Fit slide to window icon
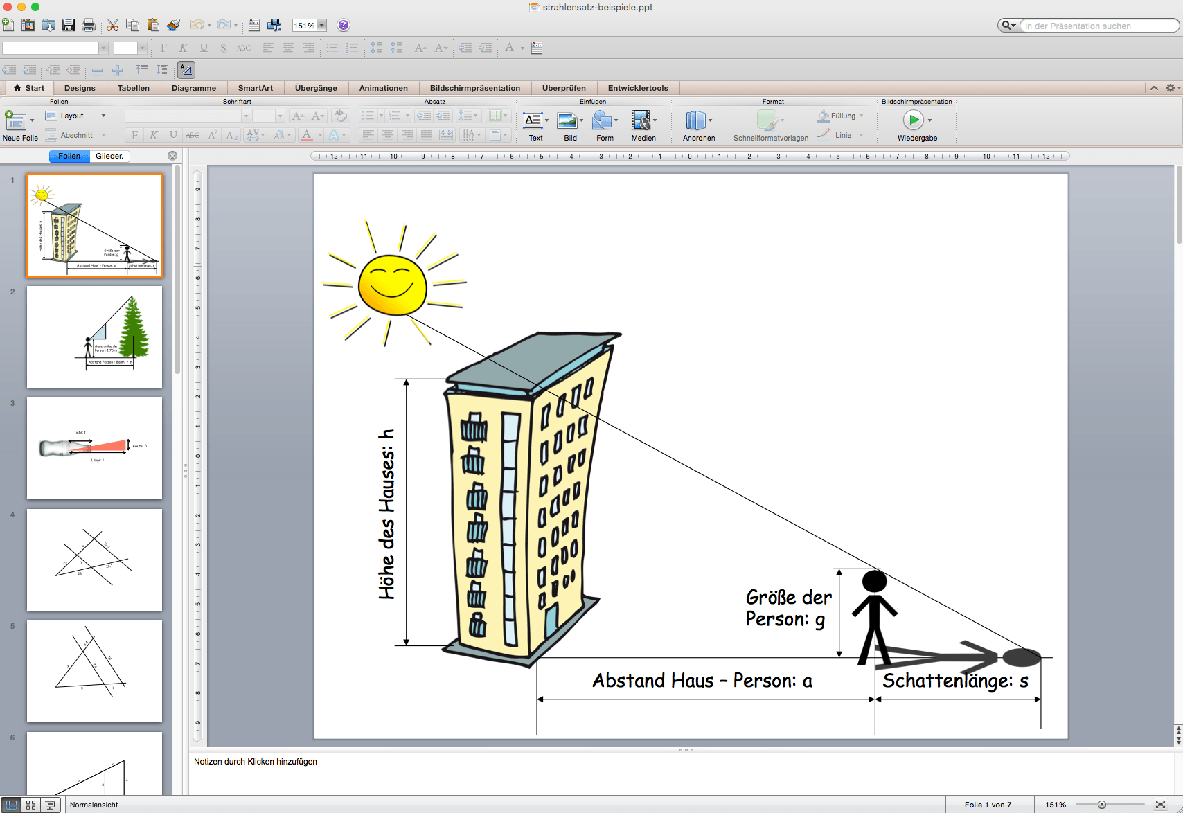1183x813 pixels. (1161, 805)
